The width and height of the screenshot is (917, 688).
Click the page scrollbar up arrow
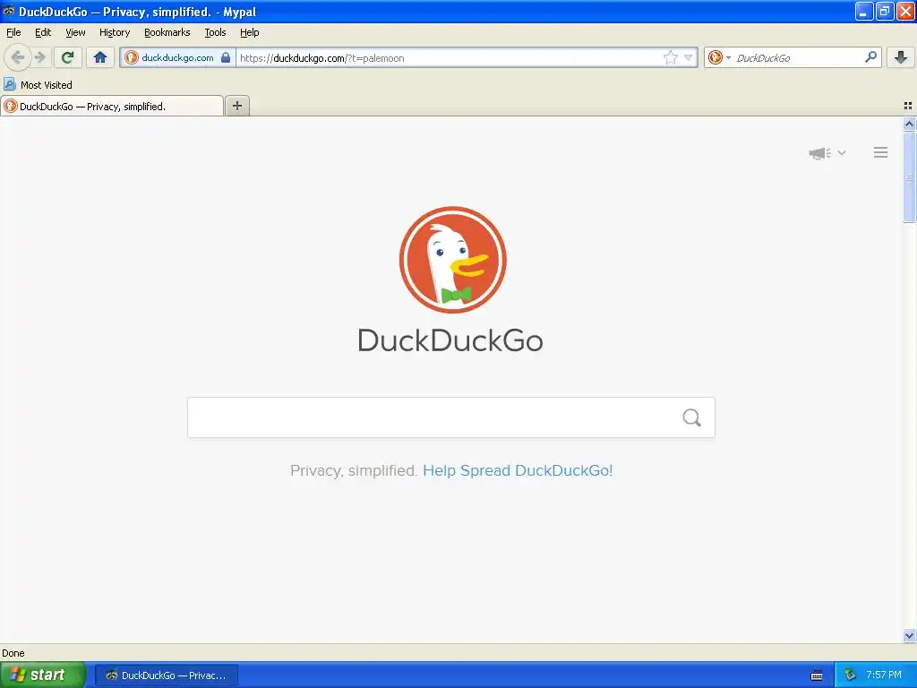click(909, 124)
